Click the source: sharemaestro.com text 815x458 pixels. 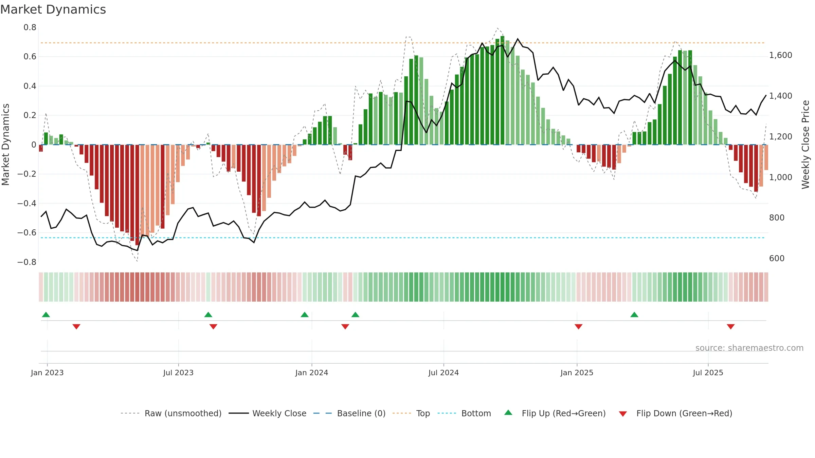click(x=749, y=348)
